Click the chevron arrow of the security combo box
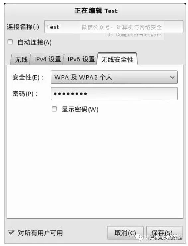188x246 pixels. (x=172, y=77)
